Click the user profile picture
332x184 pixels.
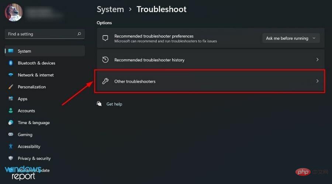coord(14,13)
